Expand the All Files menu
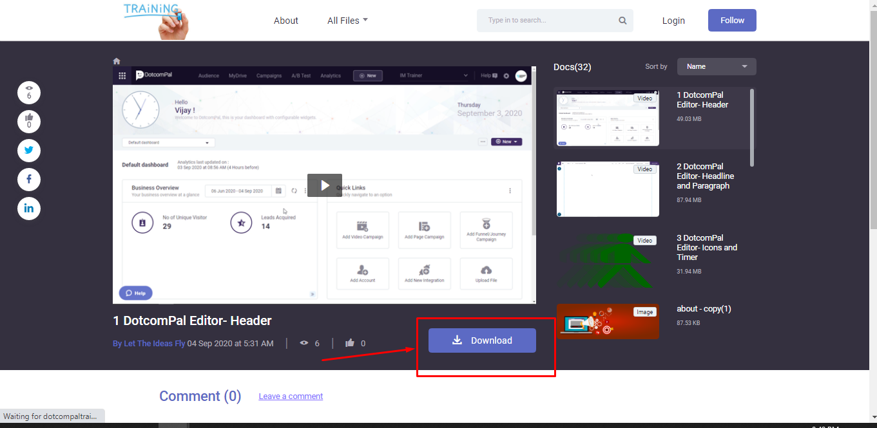The width and height of the screenshot is (877, 428). [347, 21]
